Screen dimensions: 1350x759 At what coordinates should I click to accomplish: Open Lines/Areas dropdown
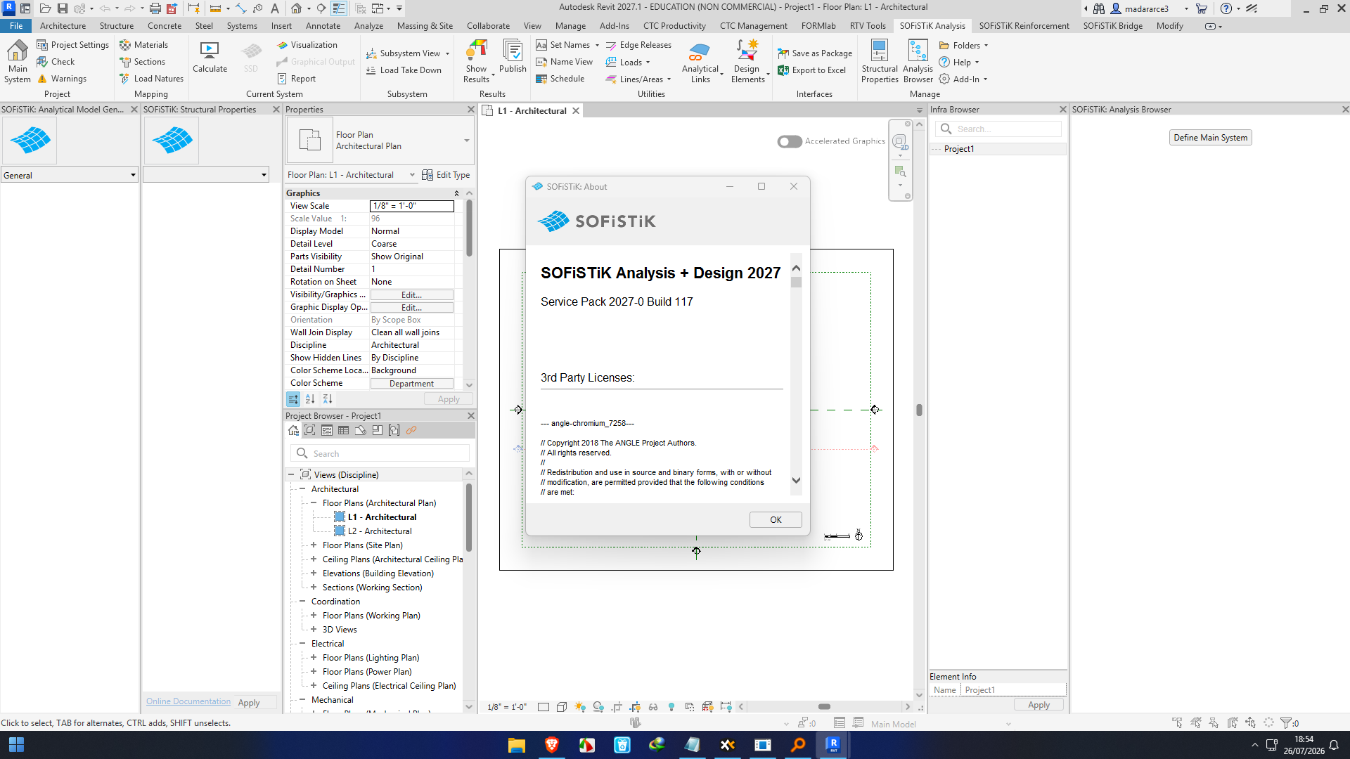[x=638, y=79]
